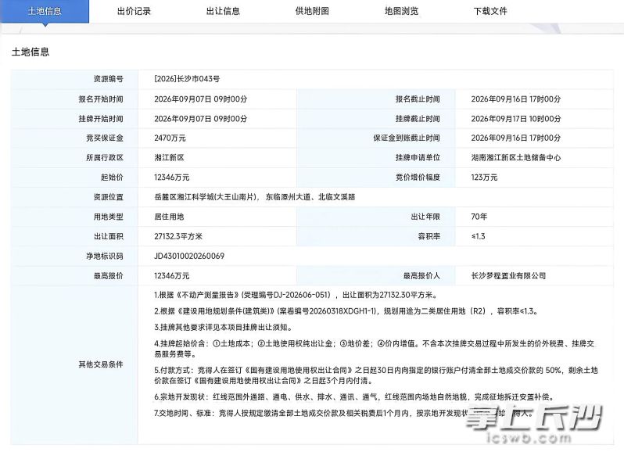The image size is (624, 452).
Task: Click the deposit value 2470万元
Action: point(170,138)
